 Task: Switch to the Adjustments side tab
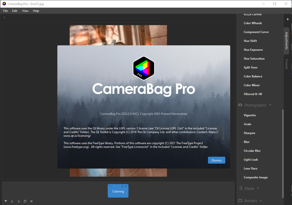coord(286,41)
